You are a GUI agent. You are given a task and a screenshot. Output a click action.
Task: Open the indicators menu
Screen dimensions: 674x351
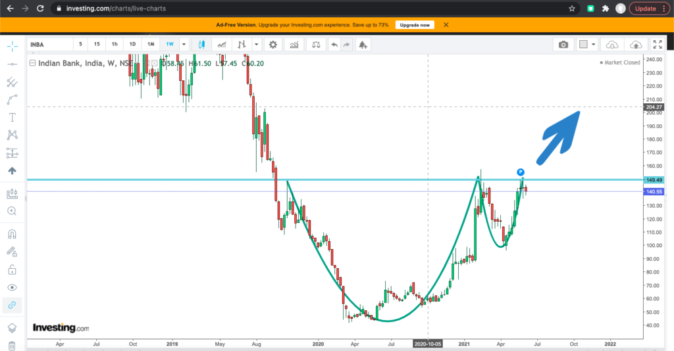coord(294,45)
